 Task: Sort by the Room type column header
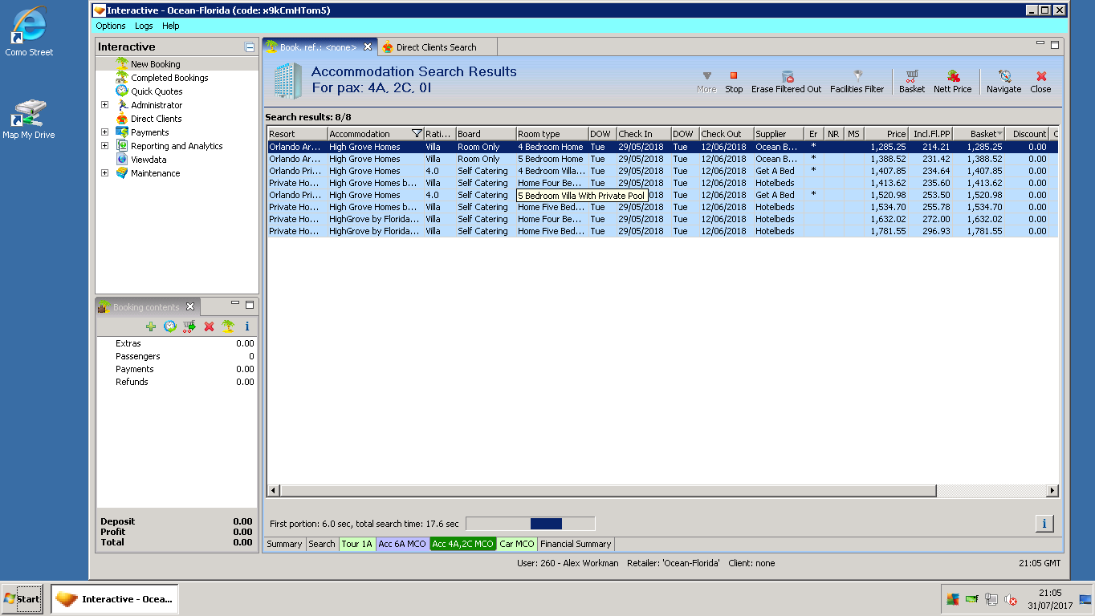point(552,134)
